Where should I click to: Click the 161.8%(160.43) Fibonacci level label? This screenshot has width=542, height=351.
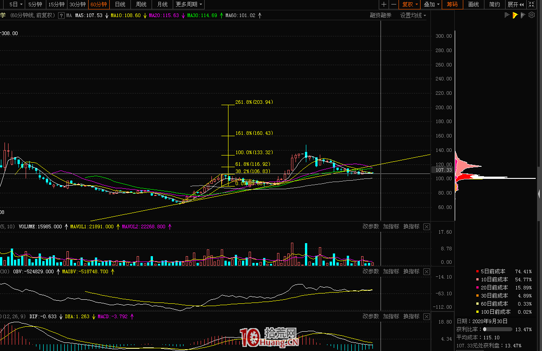pos(254,133)
